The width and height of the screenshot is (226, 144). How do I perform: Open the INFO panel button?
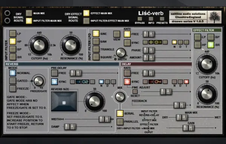tap(151, 19)
